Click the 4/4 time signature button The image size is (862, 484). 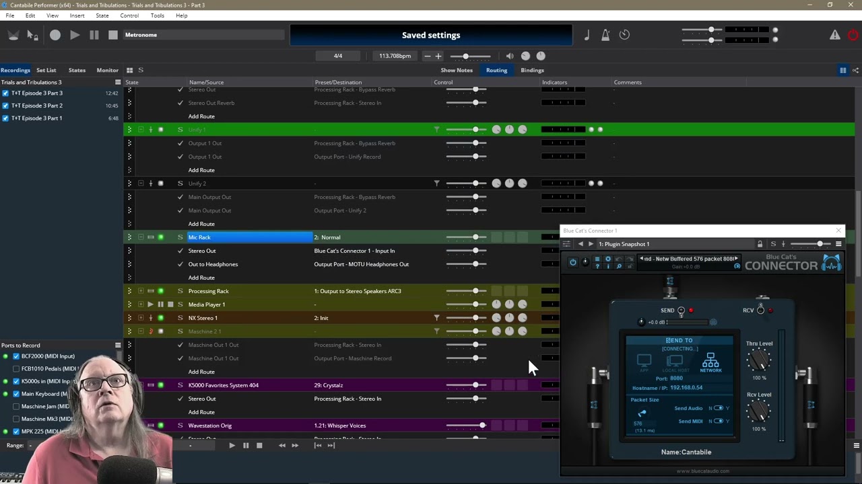click(x=338, y=56)
